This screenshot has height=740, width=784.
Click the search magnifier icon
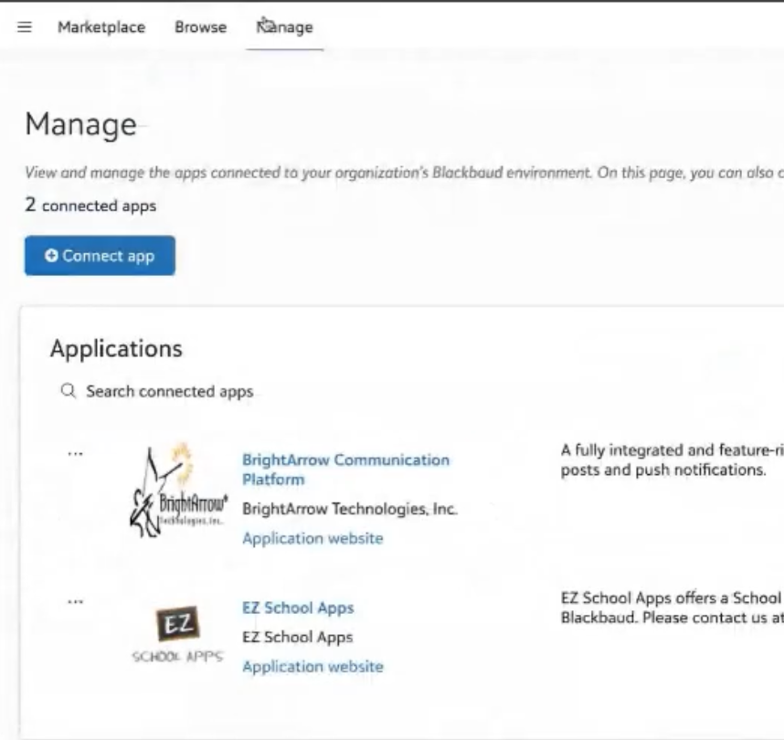pos(69,390)
